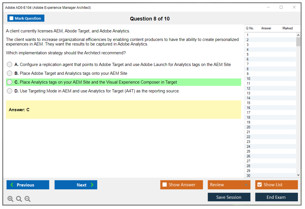305x209 pixels.
Task: Maximize the exam window
Action: coord(281,7)
